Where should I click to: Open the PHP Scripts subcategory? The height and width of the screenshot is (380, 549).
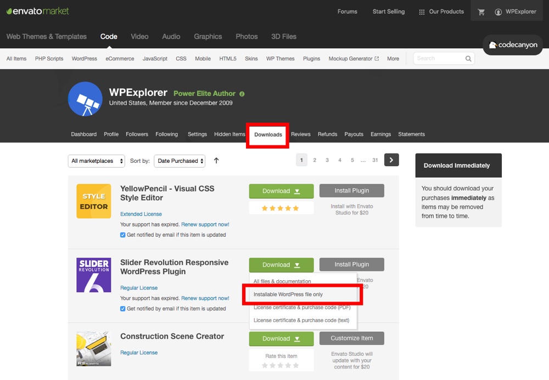tap(49, 58)
